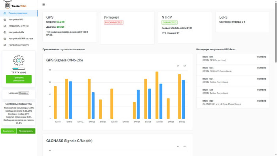277x156 pixels.
Task: Click the icon beside Панель управления
Action: [5, 13]
